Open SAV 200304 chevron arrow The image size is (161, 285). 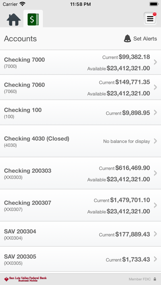click(155, 234)
